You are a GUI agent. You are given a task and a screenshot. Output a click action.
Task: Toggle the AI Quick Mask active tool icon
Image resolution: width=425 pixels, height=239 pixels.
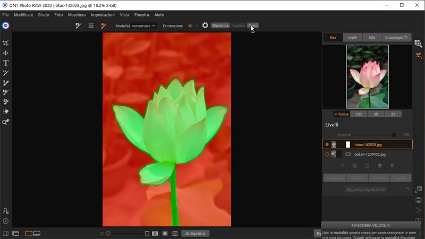click(104, 25)
